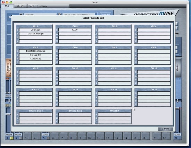The height and width of the screenshot is (148, 191).
Task: Open the <none> dropdown beside EDIT
Action: pos(53,6)
